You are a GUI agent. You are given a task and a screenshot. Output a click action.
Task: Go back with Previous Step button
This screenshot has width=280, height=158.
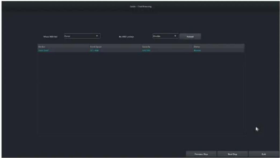[x=201, y=154]
